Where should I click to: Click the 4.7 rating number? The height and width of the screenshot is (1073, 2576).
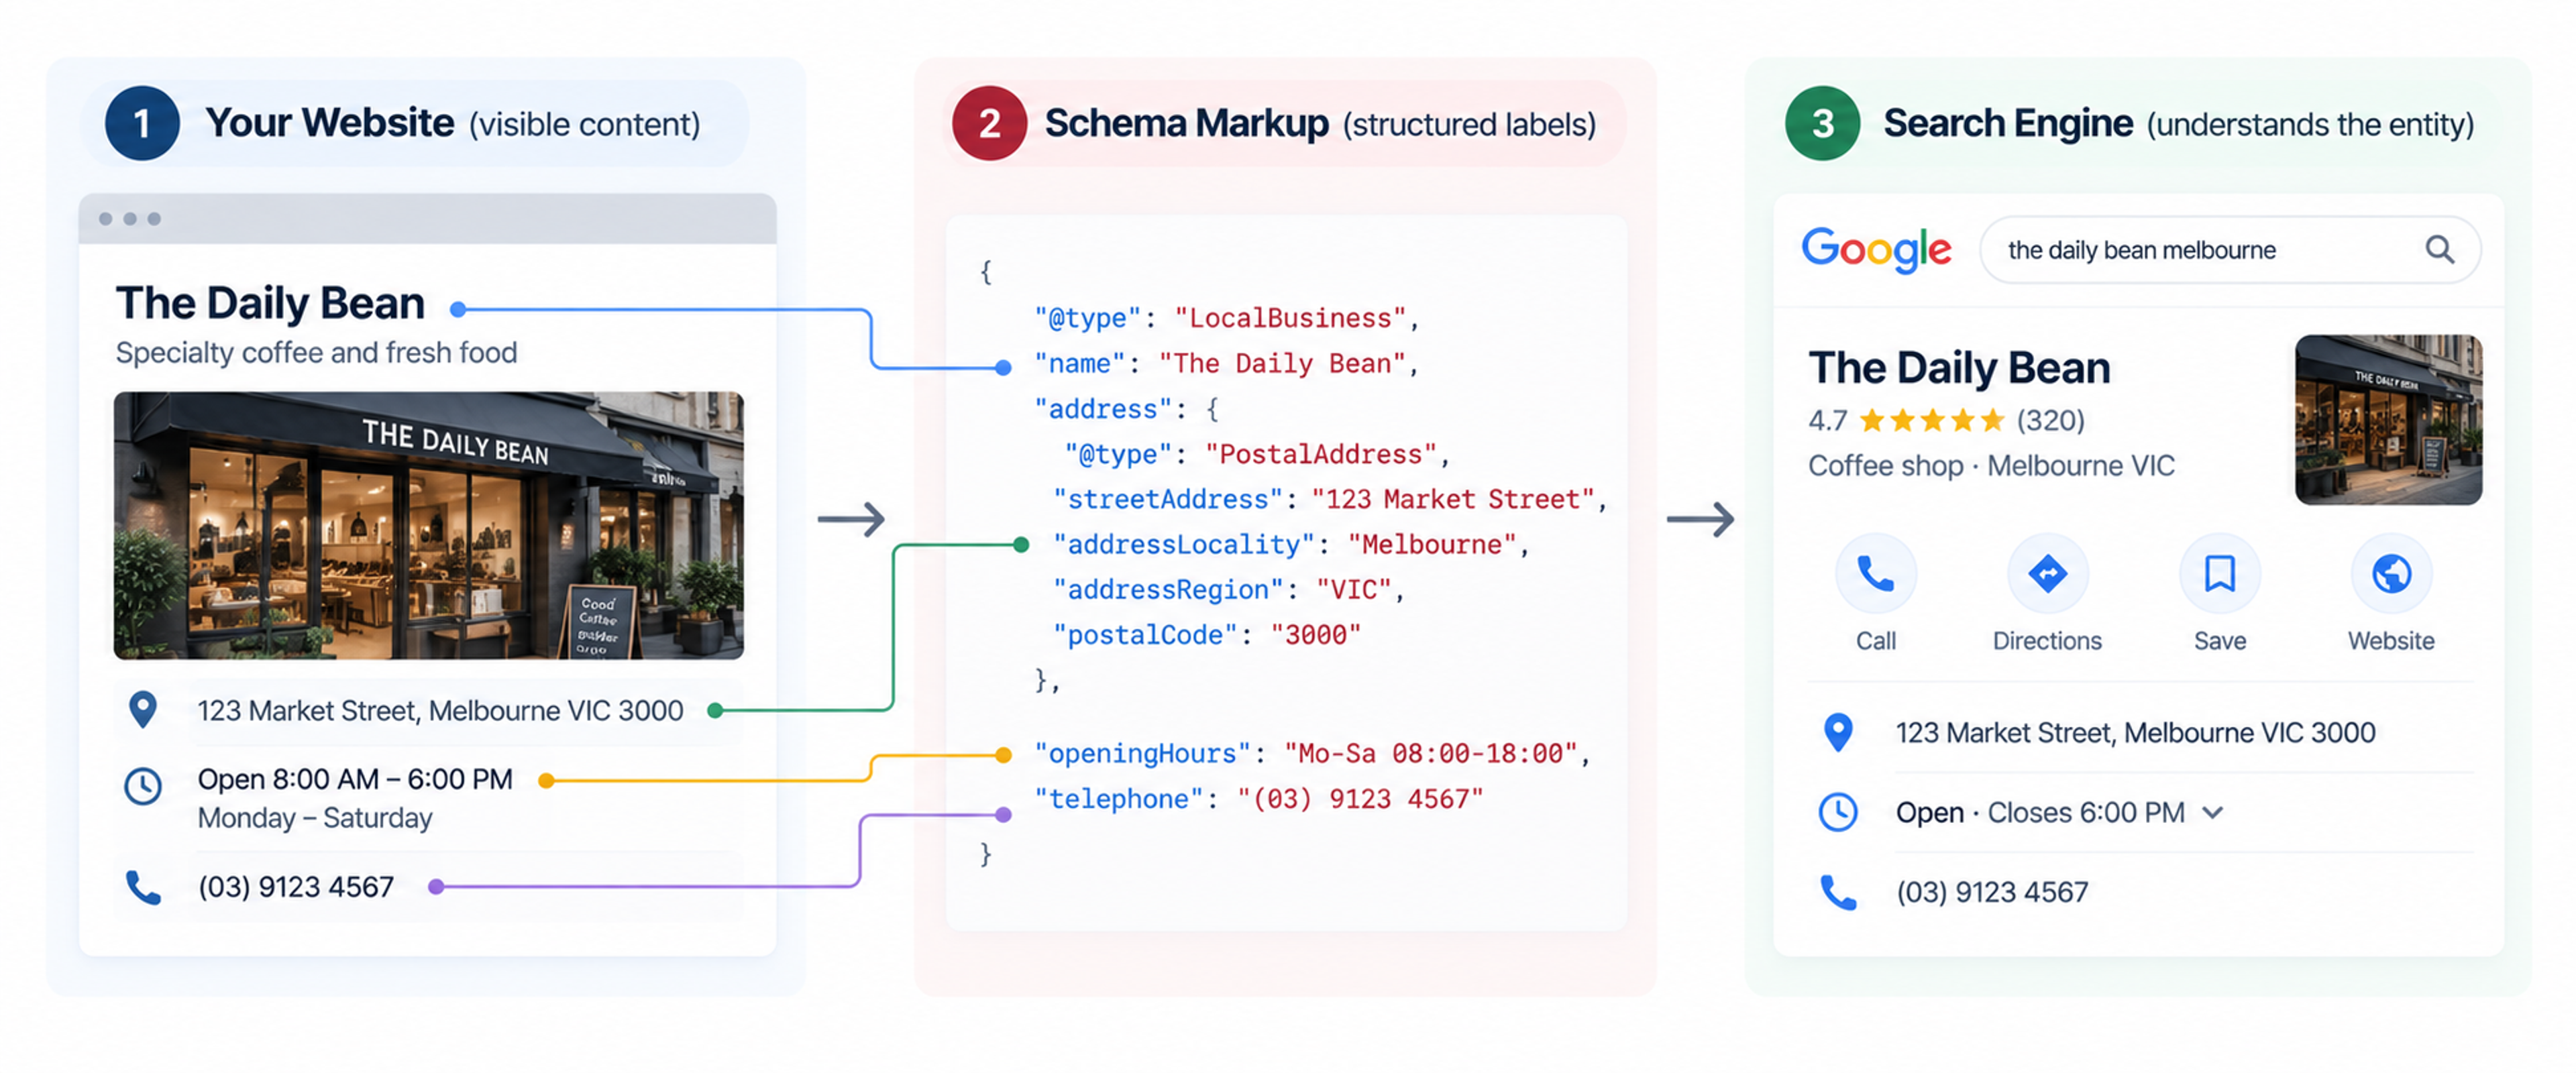point(1827,420)
